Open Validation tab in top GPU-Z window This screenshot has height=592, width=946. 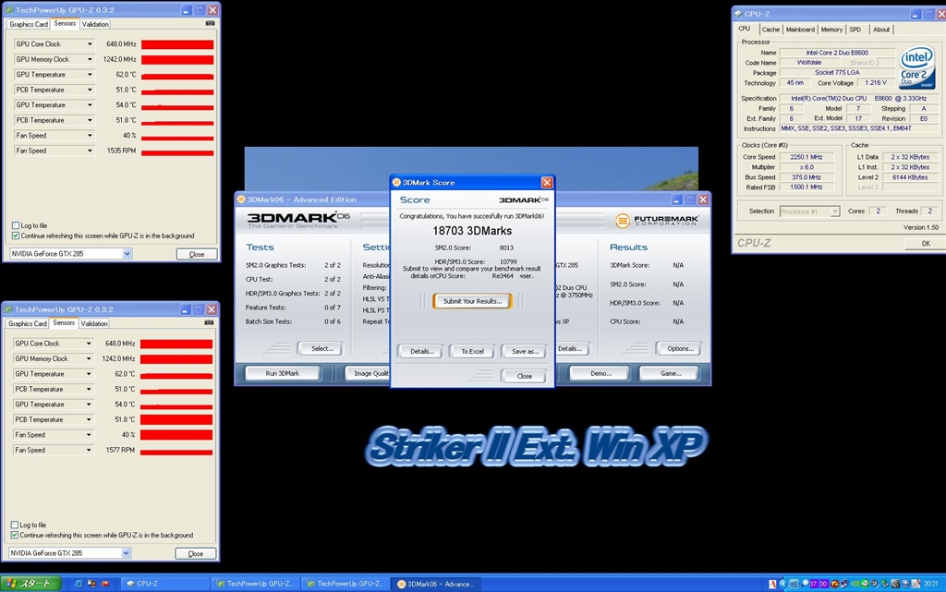pyautogui.click(x=95, y=24)
